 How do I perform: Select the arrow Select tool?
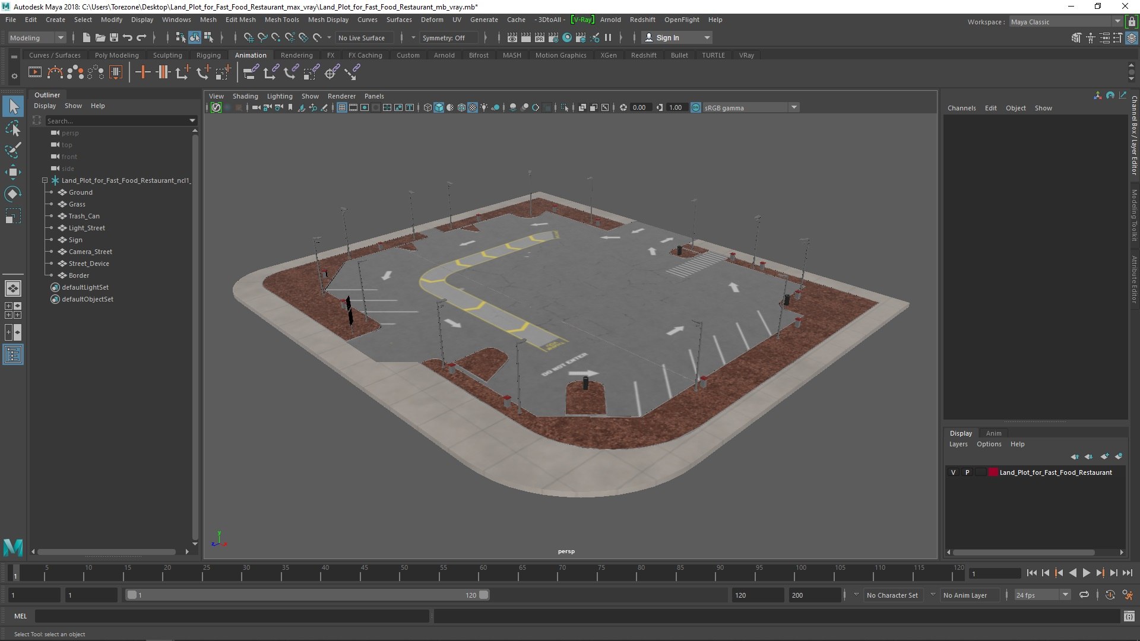(13, 107)
